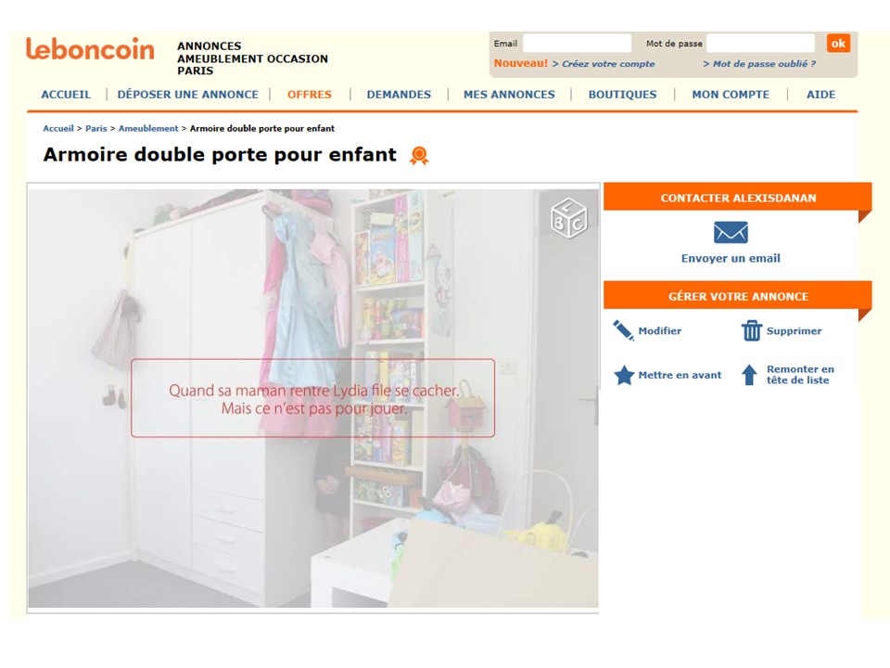The image size is (890, 668).
Task: Click the trash can Supprimer icon
Action: pos(752,330)
